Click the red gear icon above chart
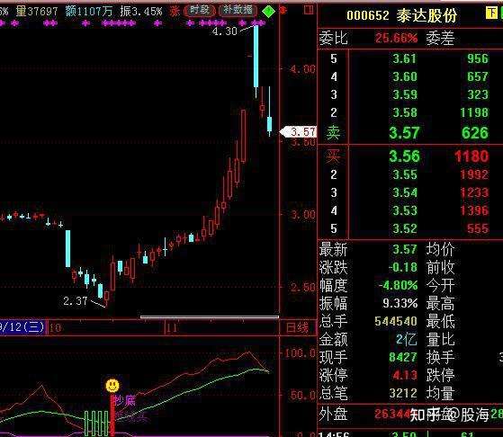Screen dimensions: 503x437 (283, 11)
